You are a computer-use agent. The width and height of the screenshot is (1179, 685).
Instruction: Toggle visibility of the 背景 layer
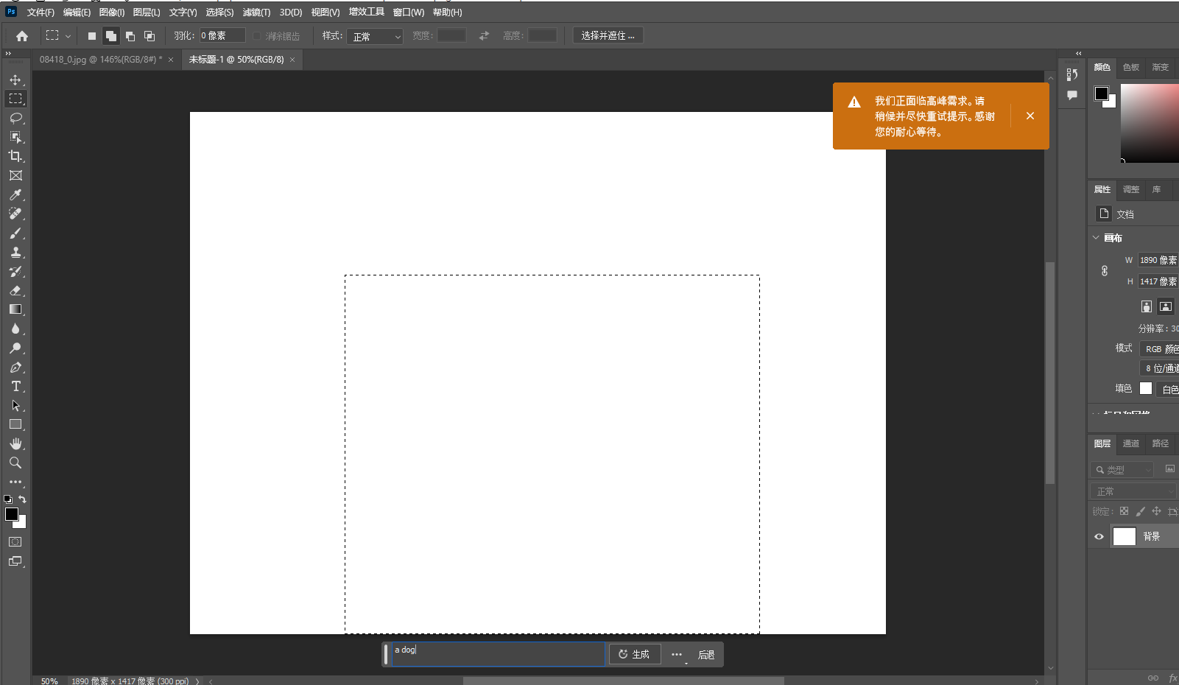(1099, 536)
